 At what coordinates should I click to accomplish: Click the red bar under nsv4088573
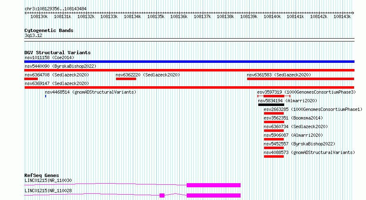(274, 156)
